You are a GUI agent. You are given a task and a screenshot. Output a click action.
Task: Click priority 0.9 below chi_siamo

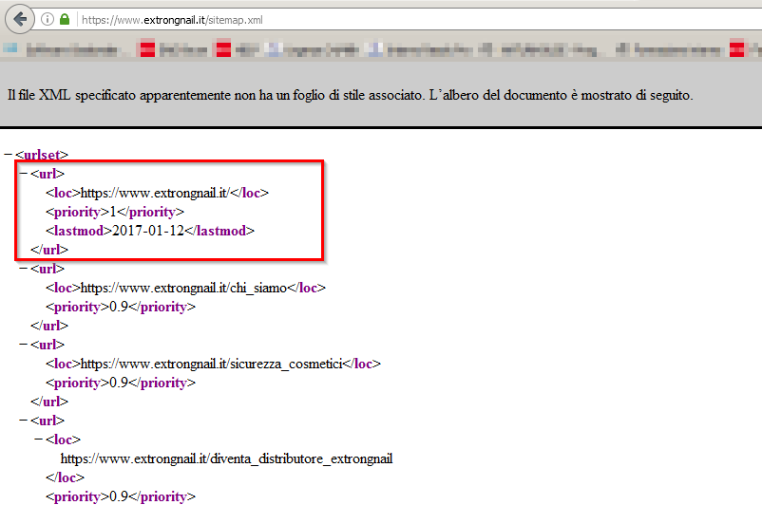(121, 307)
